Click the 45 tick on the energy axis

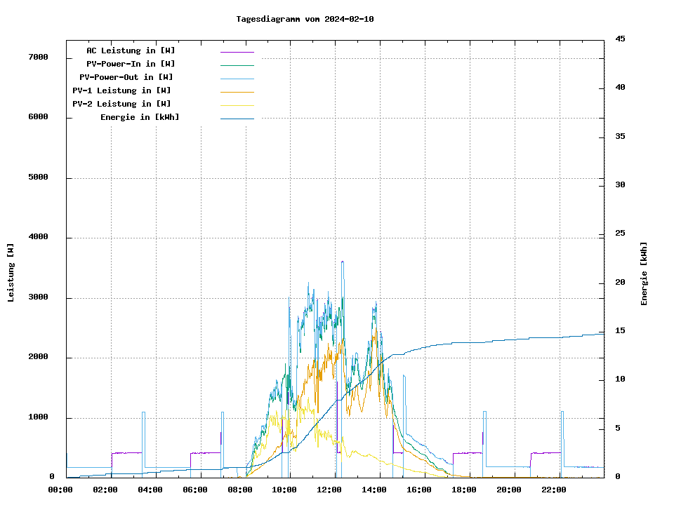tap(621, 39)
